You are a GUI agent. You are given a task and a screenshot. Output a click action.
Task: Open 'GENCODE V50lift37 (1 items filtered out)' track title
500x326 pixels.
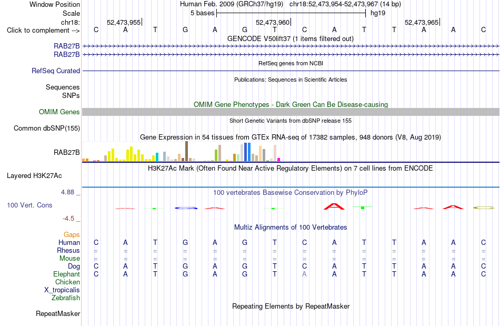(x=291, y=38)
